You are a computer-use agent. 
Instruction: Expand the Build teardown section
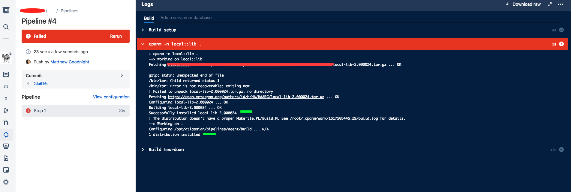143,150
